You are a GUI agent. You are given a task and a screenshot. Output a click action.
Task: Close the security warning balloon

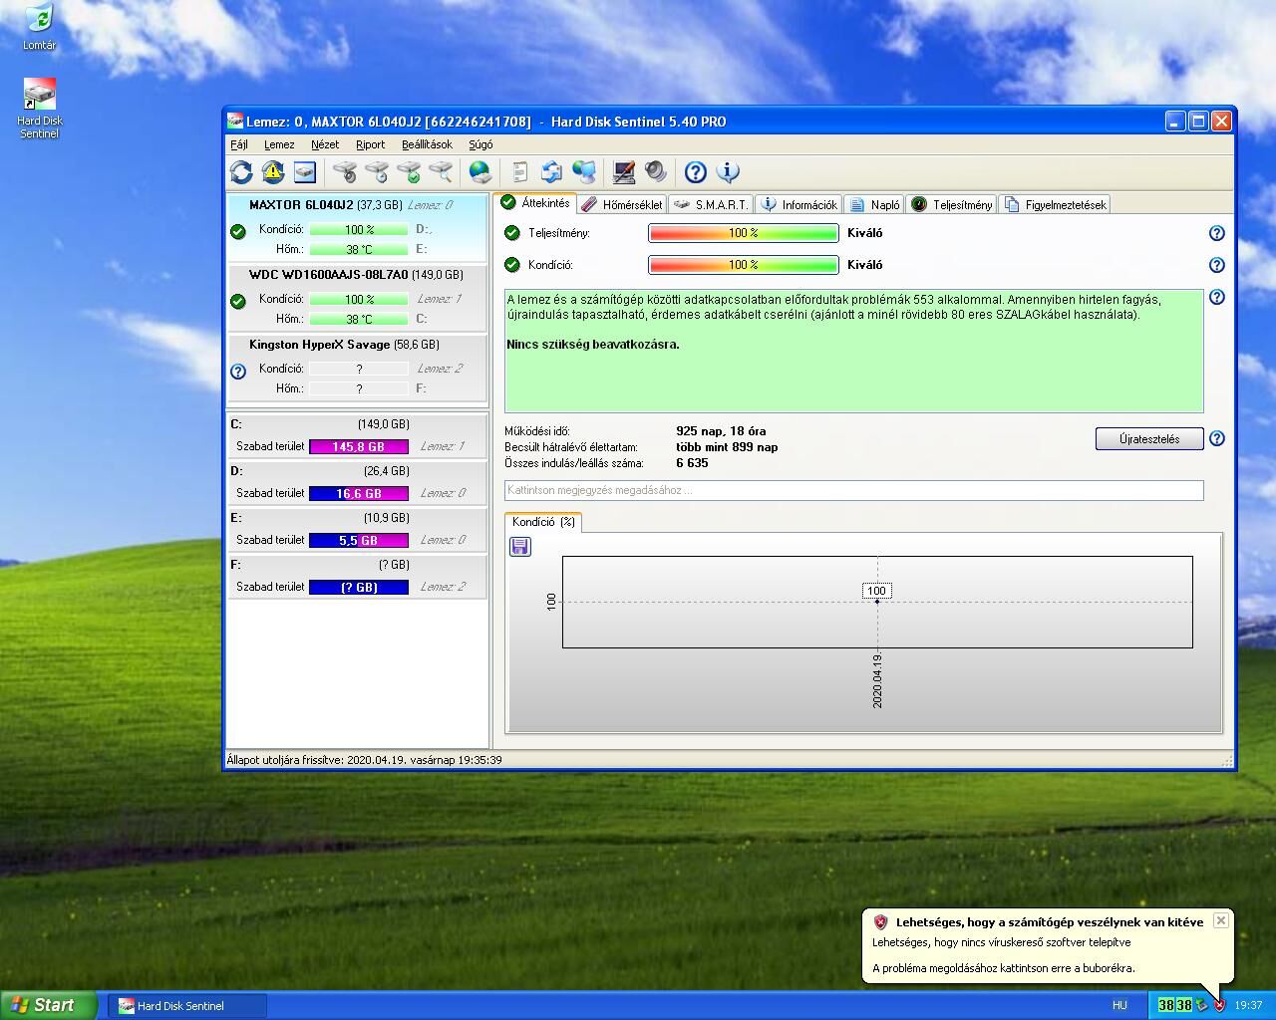[1220, 921]
